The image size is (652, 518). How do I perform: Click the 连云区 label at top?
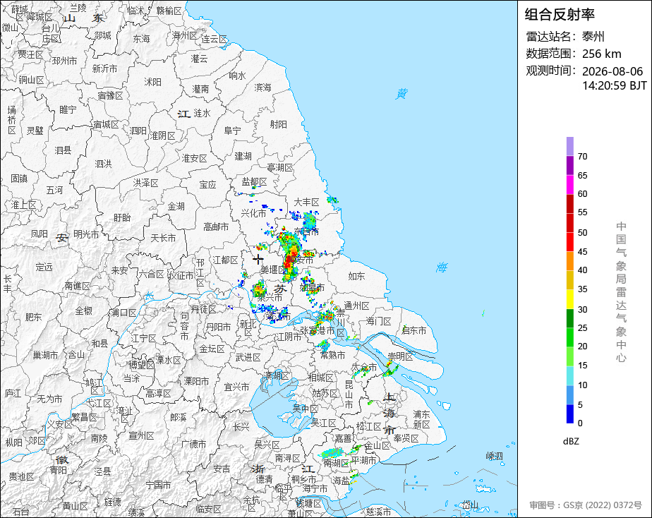(x=215, y=39)
